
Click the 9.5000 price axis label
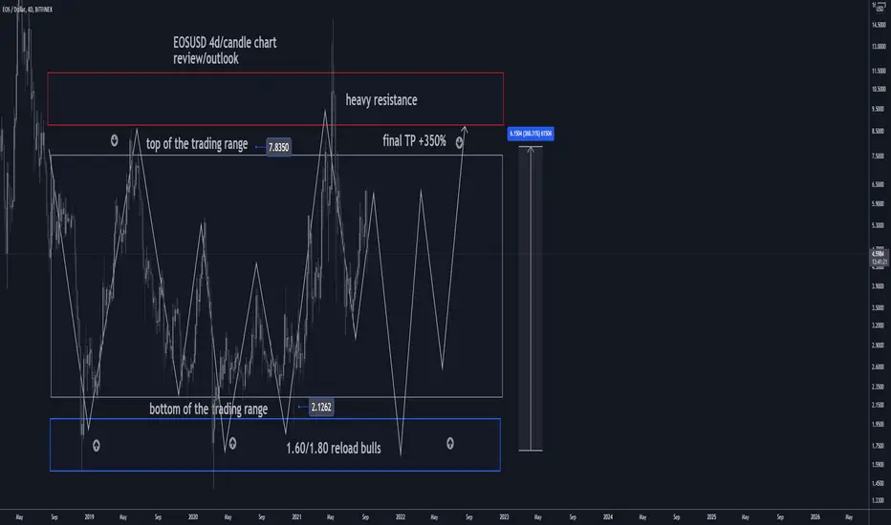coord(879,109)
